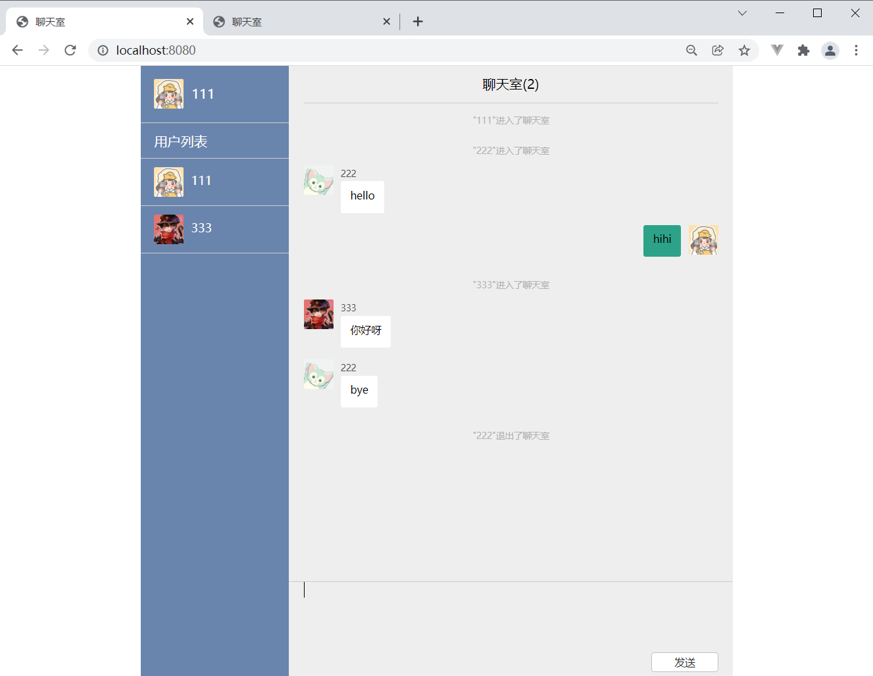
Task: Select user 111 in the user list
Action: 214,182
